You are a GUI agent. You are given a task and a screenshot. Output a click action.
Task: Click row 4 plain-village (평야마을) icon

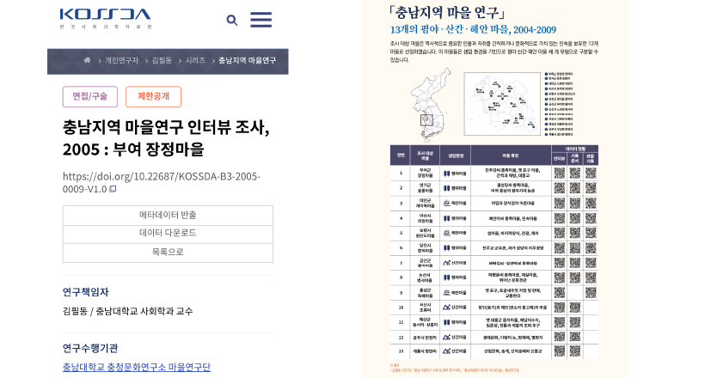(x=446, y=218)
